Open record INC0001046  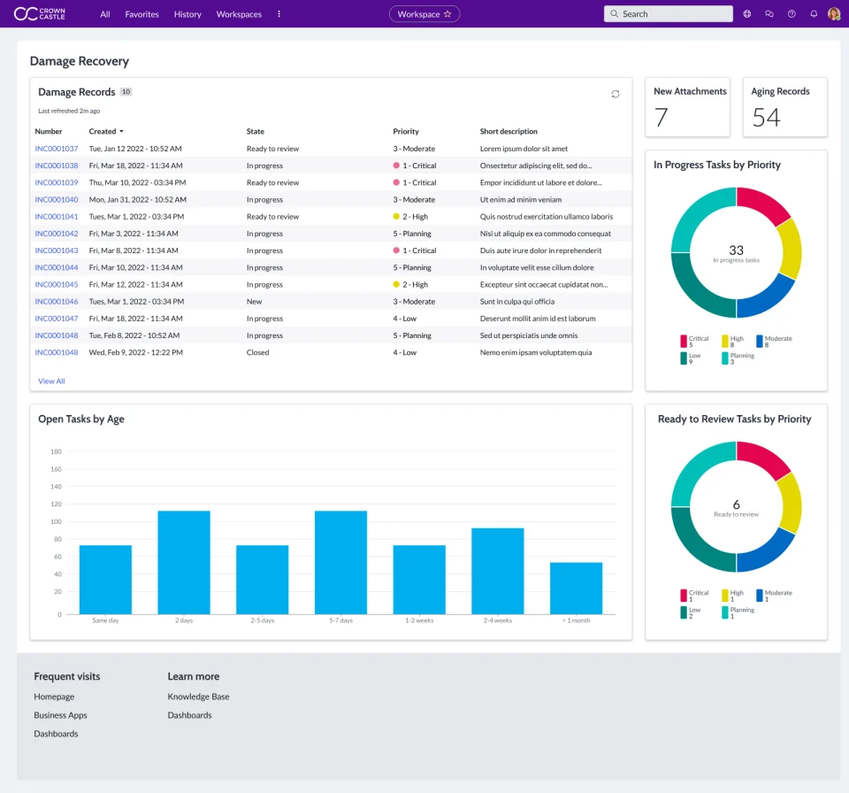[x=57, y=302]
